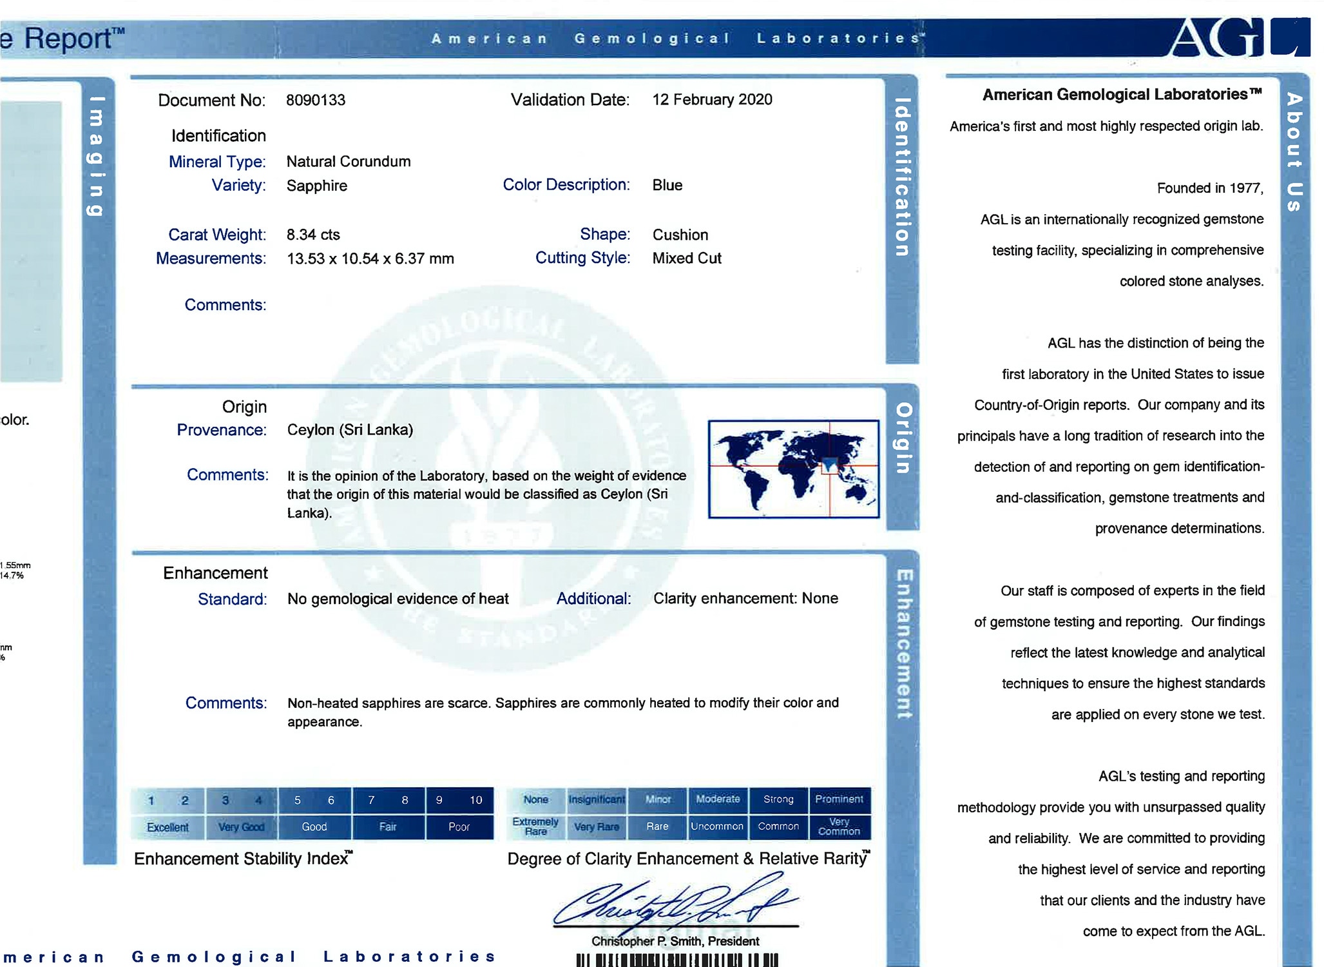This screenshot has height=967, width=1324.
Task: Select the vertical Identification tab
Action: click(x=902, y=177)
